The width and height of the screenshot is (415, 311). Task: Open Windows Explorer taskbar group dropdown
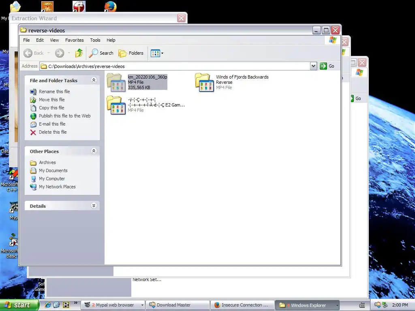pyautogui.click(x=337, y=305)
